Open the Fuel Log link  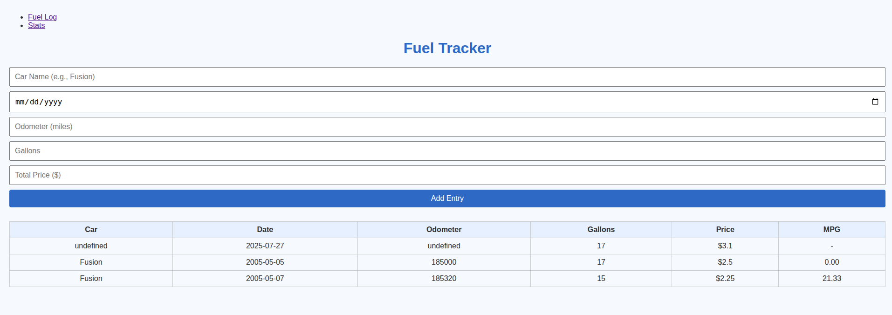point(42,17)
